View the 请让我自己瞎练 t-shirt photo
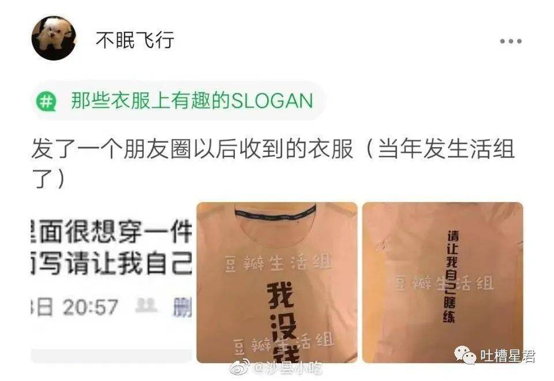Screen dimensions: 554x381 pos(443,282)
